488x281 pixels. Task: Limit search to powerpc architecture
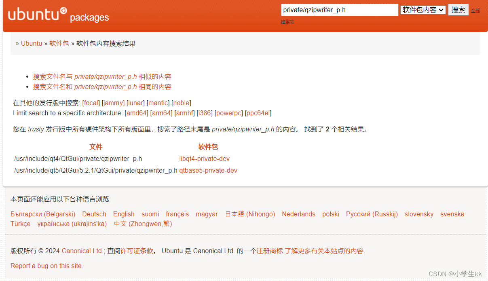point(228,113)
